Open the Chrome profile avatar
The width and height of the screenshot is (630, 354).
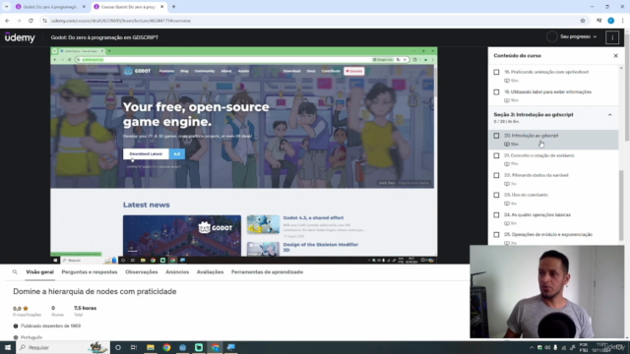pos(610,21)
